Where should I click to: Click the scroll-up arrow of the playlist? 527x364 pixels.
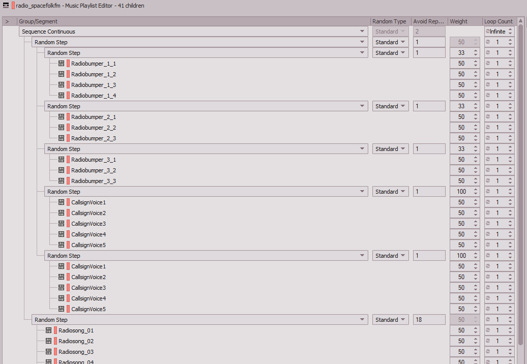521,20
